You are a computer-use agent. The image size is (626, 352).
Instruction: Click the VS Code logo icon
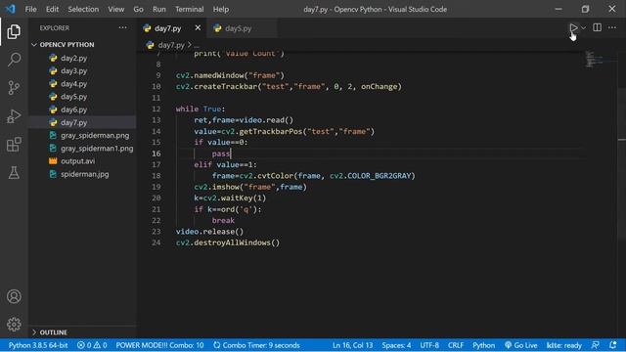[11, 9]
